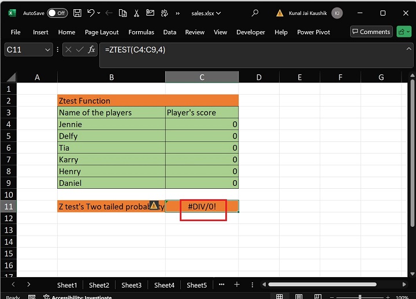The width and height of the screenshot is (416, 299).
Task: Click the icon left of the double chevron
Action: pyautogui.click(x=164, y=13)
